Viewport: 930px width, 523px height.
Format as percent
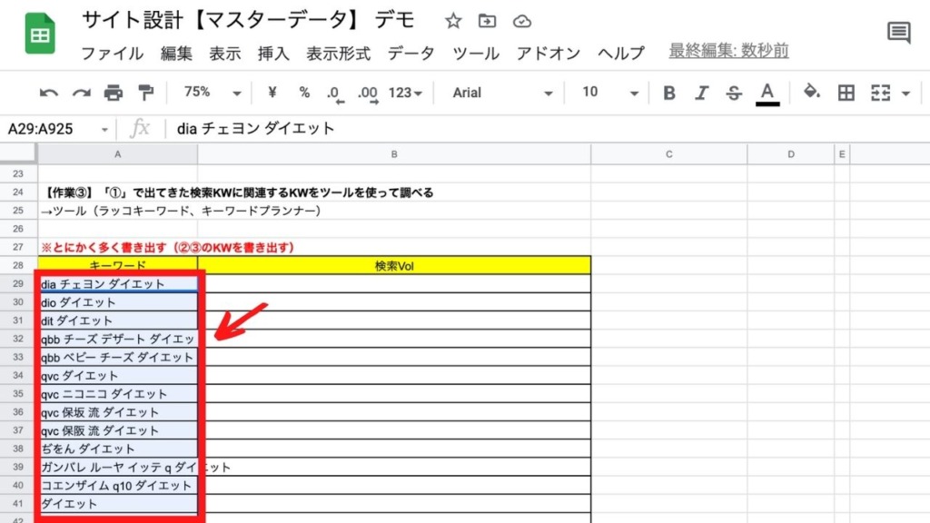[304, 93]
